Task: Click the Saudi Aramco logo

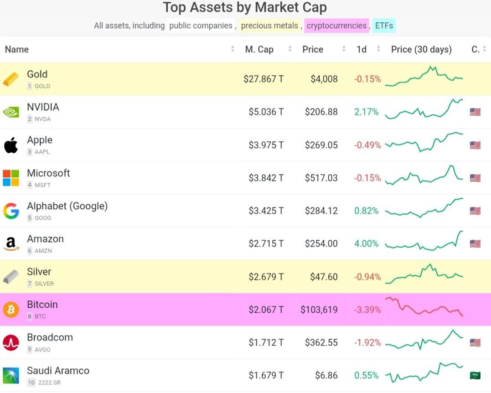Action: tap(11, 376)
